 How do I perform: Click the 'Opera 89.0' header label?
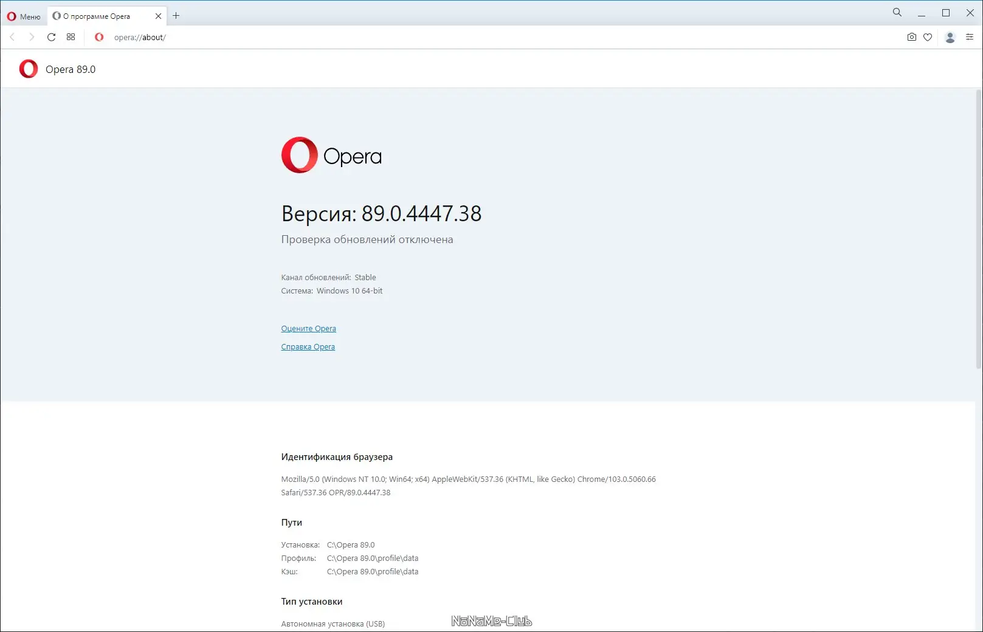pos(71,69)
